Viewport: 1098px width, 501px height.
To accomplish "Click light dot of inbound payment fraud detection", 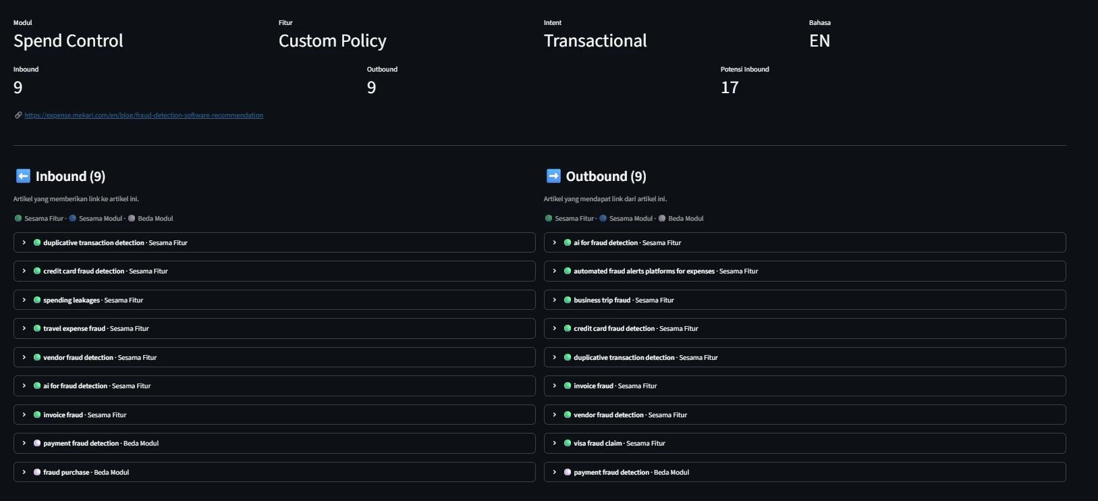I will tap(37, 443).
